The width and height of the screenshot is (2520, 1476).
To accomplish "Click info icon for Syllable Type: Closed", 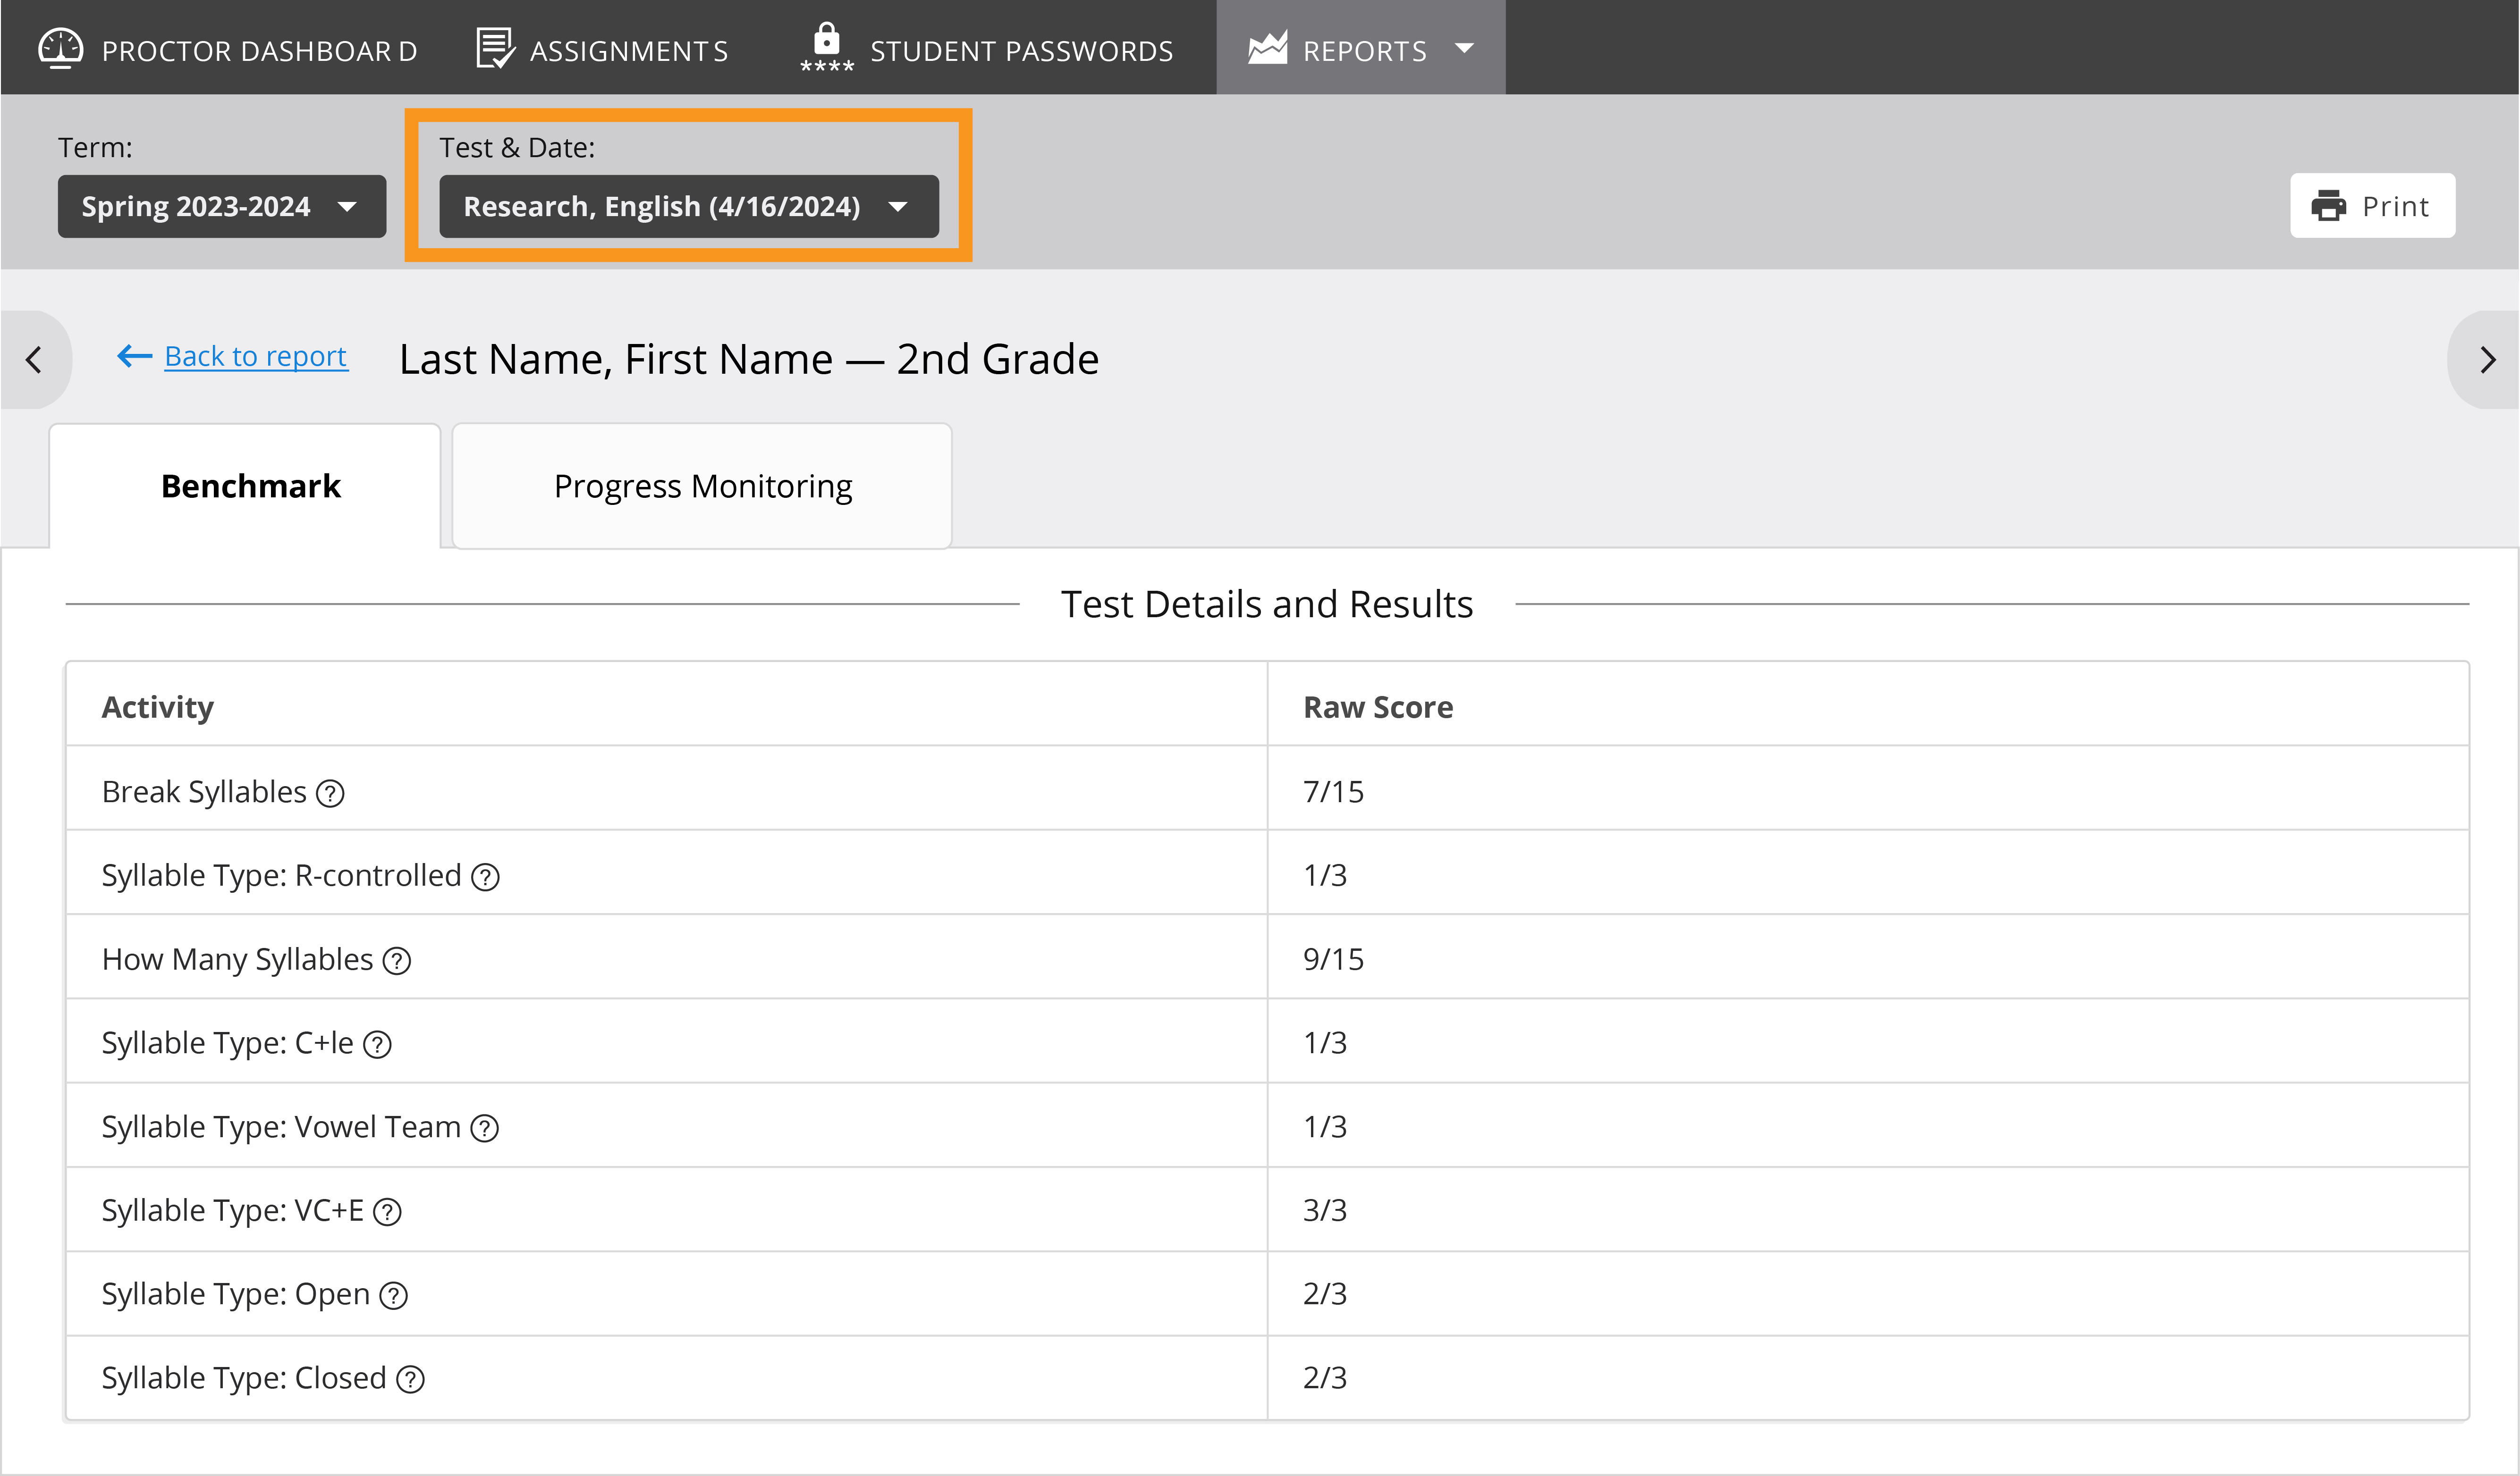I will point(410,1380).
